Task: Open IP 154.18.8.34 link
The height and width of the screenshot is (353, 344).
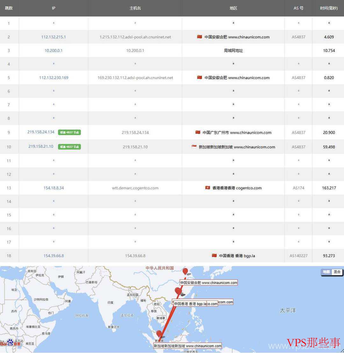Action: (x=54, y=188)
